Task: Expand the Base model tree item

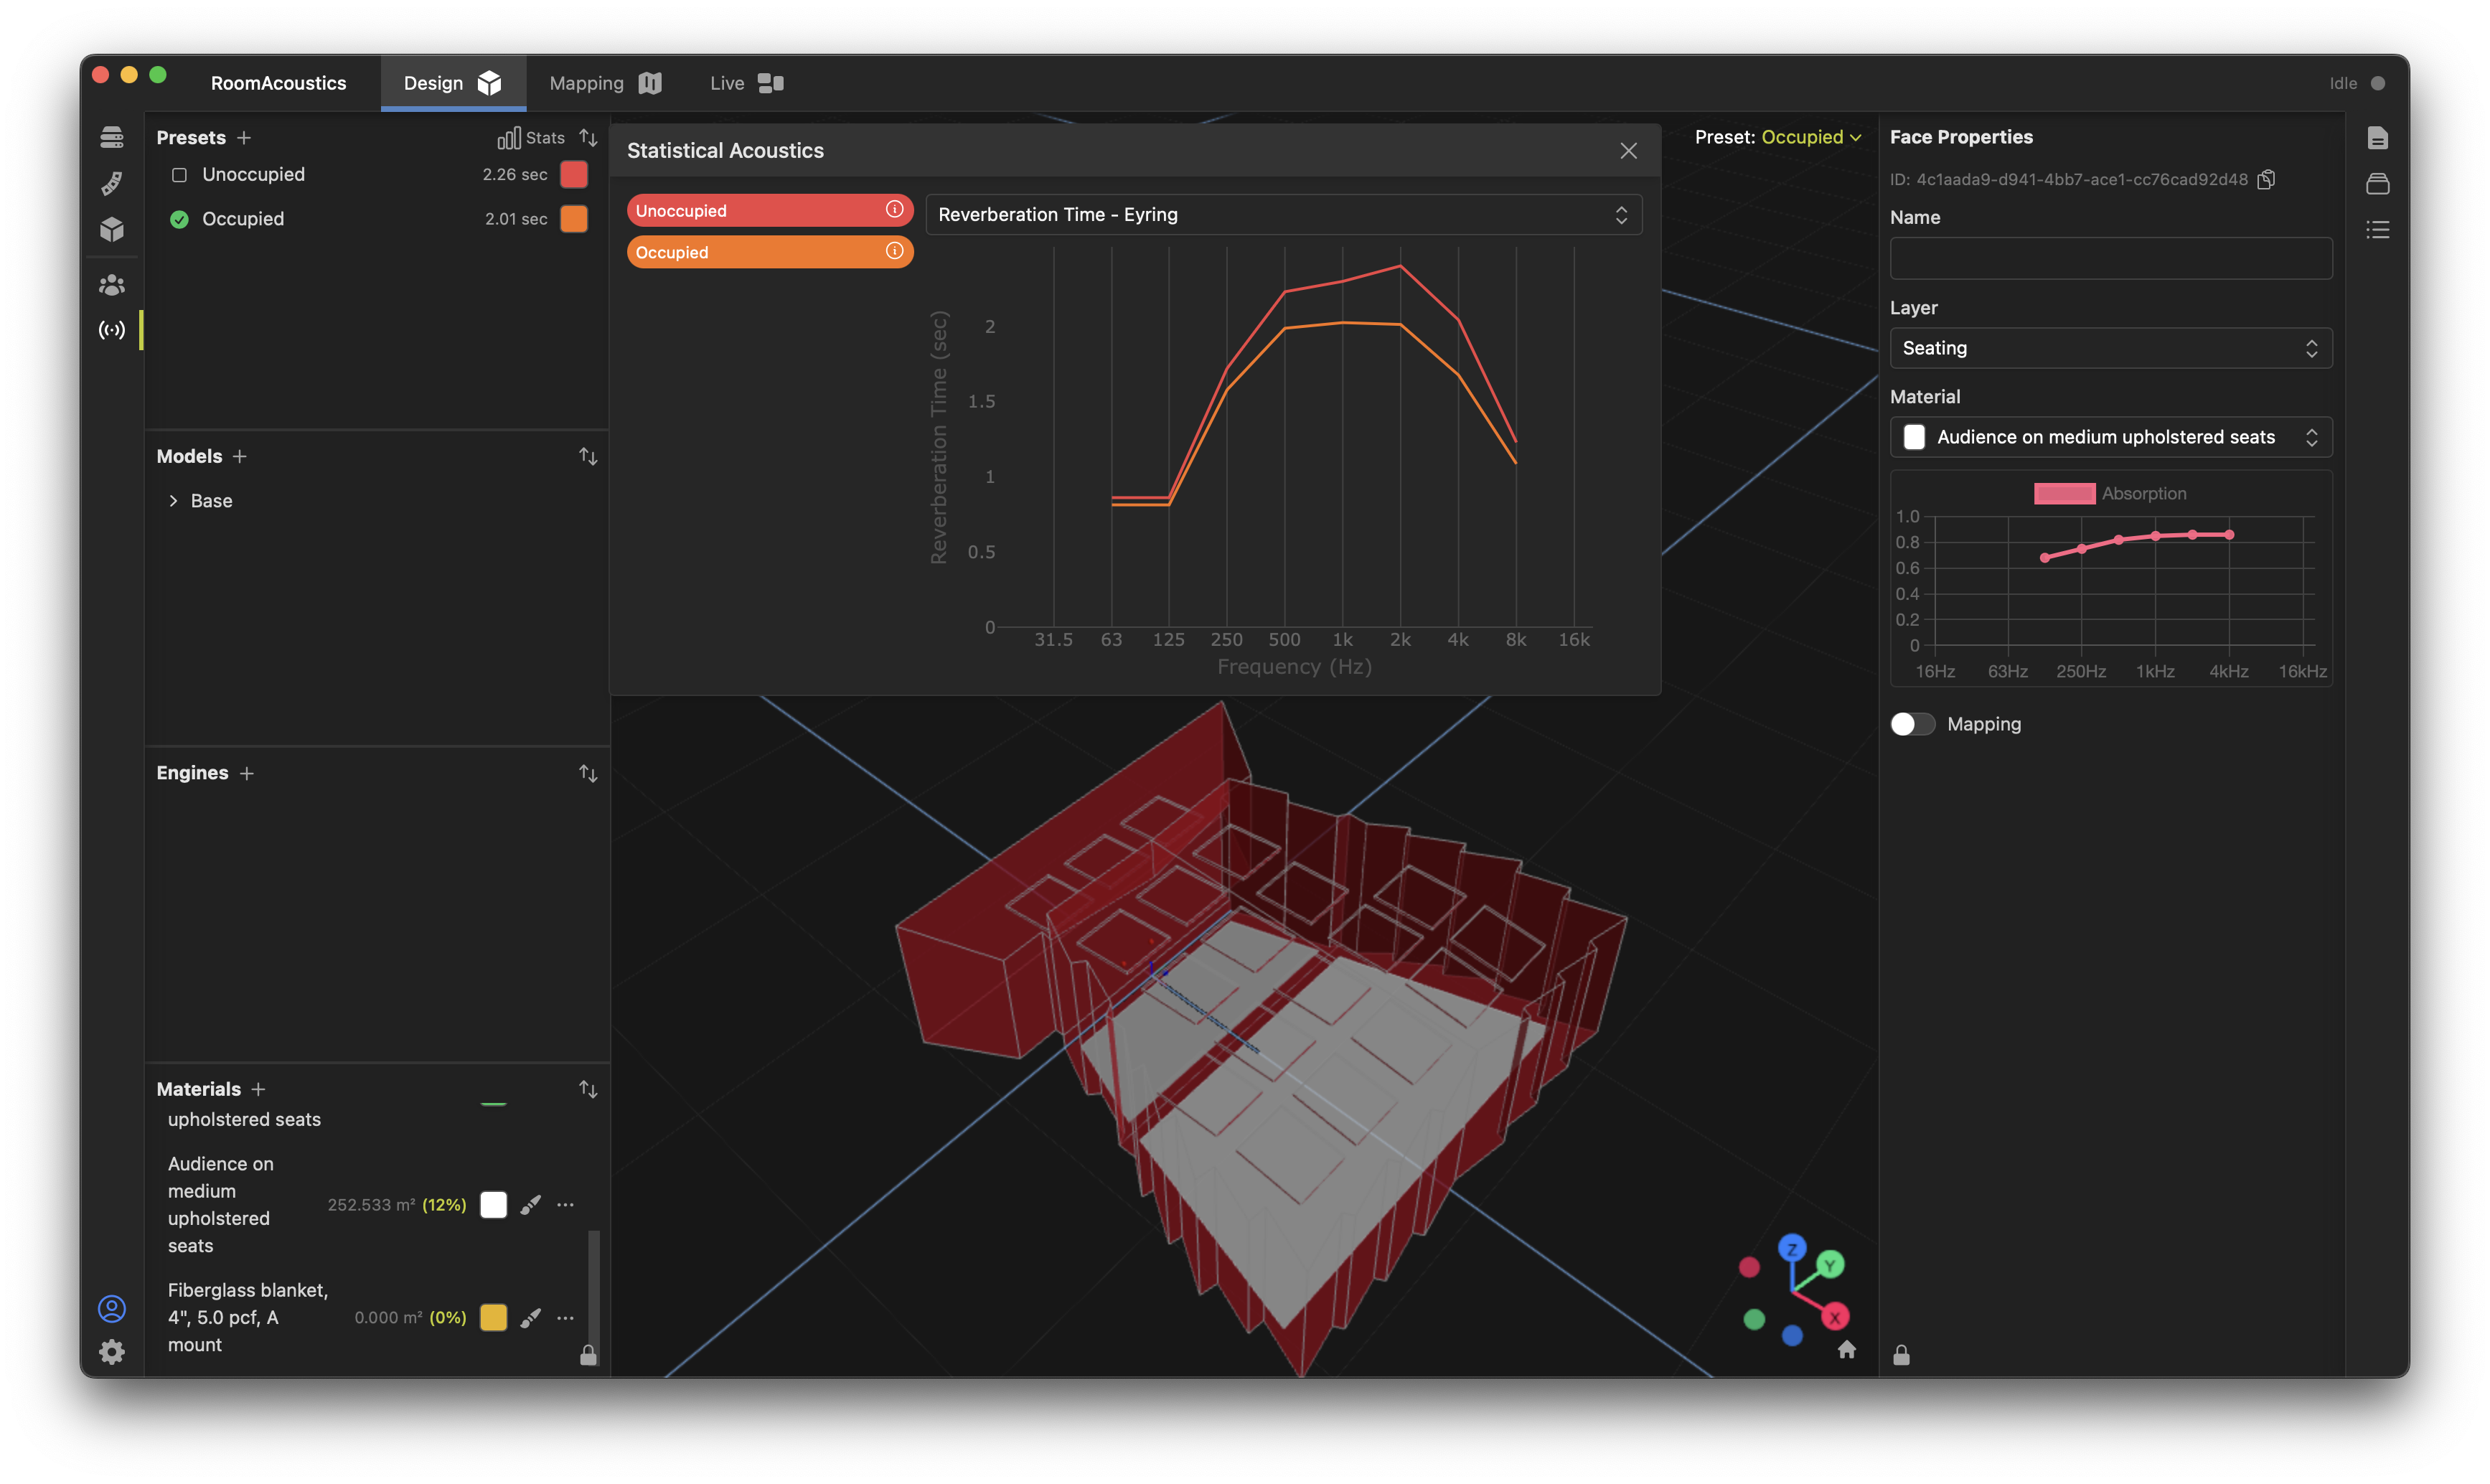Action: coord(173,501)
